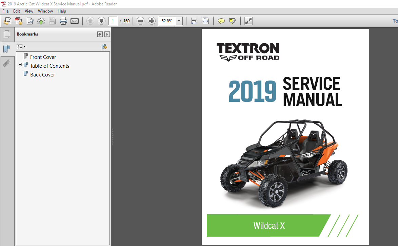Image resolution: width=398 pixels, height=246 pixels.
Task: Expand the Bookmarks panel right arrow
Action: point(107,34)
